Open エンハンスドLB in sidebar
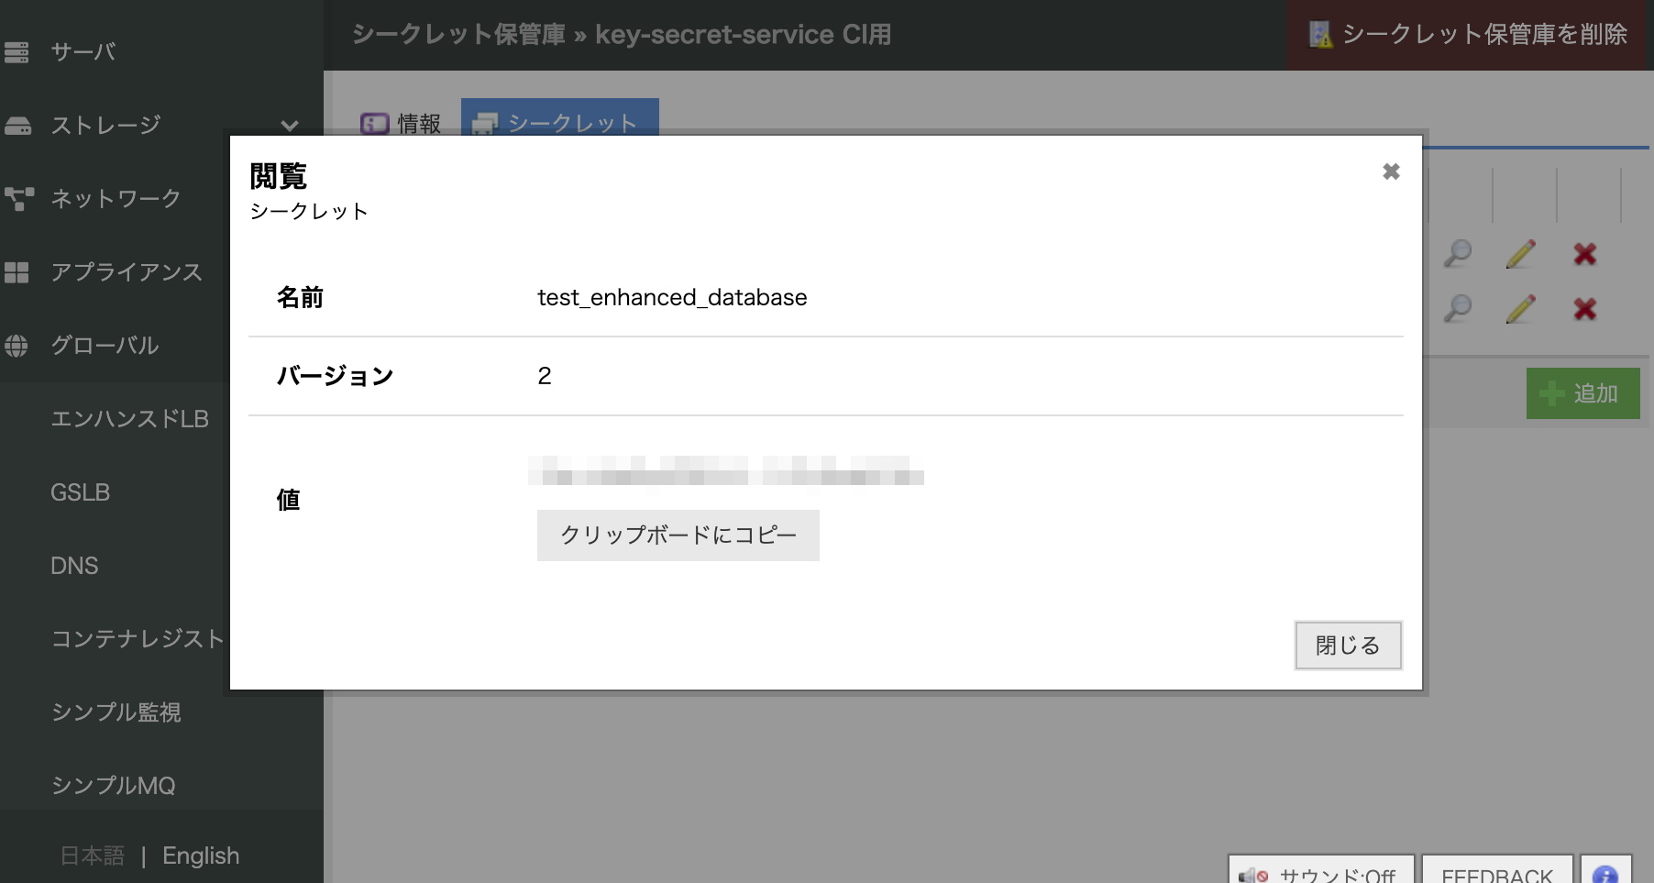This screenshot has width=1654, height=883. (x=129, y=419)
